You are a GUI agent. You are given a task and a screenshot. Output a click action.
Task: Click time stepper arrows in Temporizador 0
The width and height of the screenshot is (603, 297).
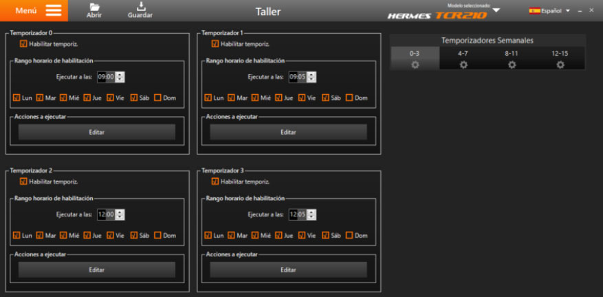[120, 77]
